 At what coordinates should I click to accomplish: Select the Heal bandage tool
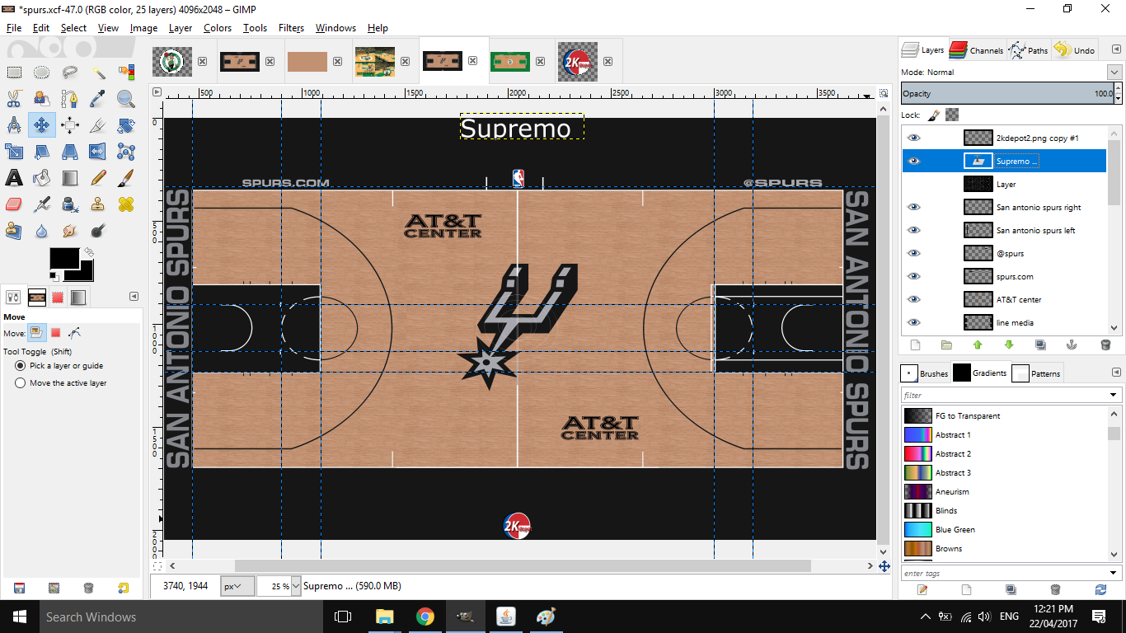coord(126,204)
